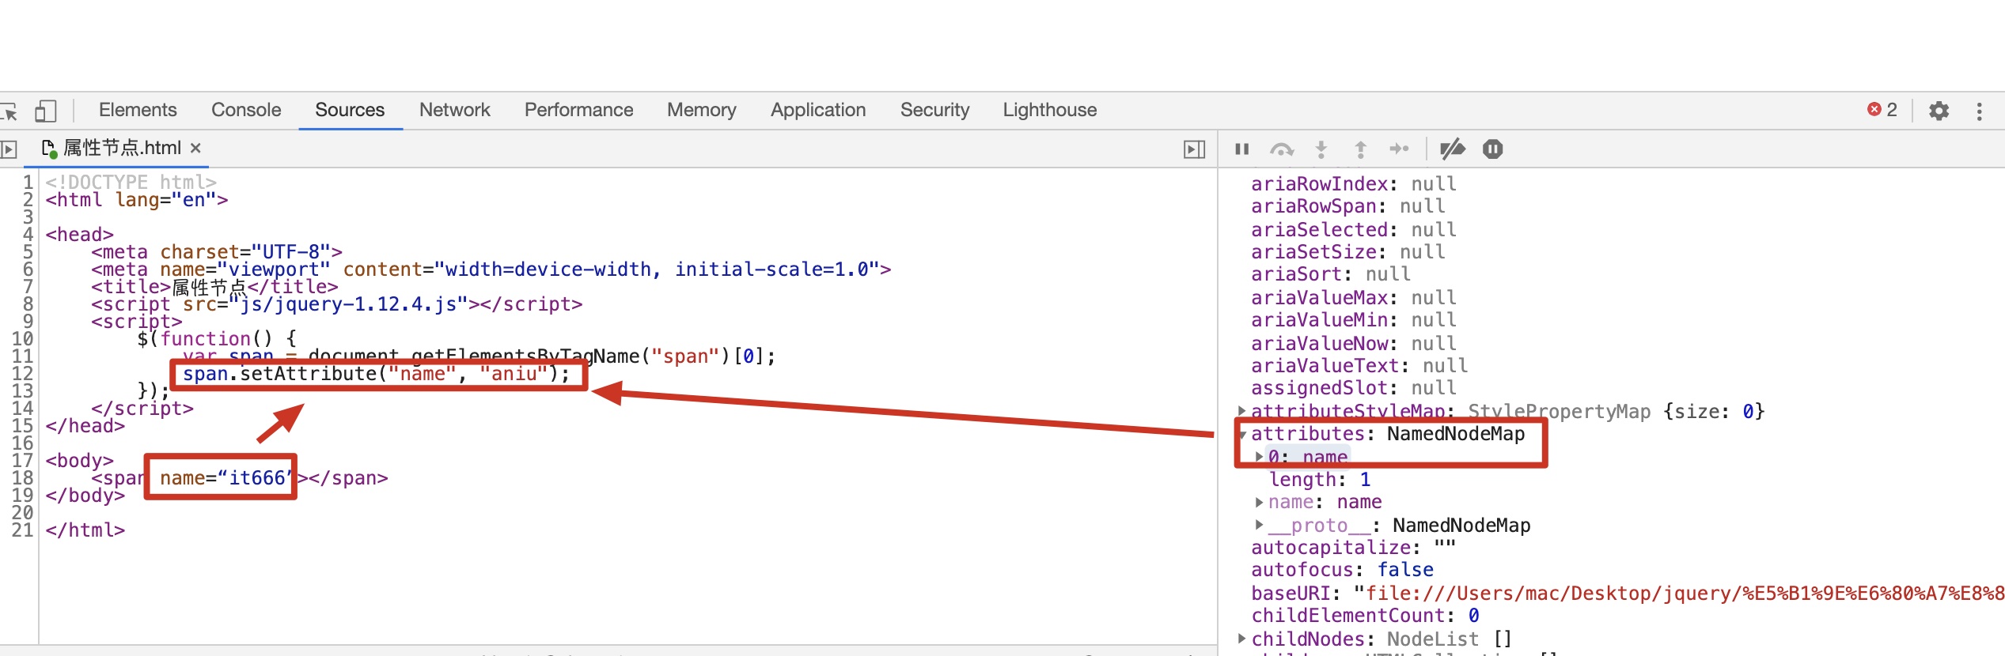Click the Step debugger button
Viewport: 2005px width, 656px height.
(1400, 149)
